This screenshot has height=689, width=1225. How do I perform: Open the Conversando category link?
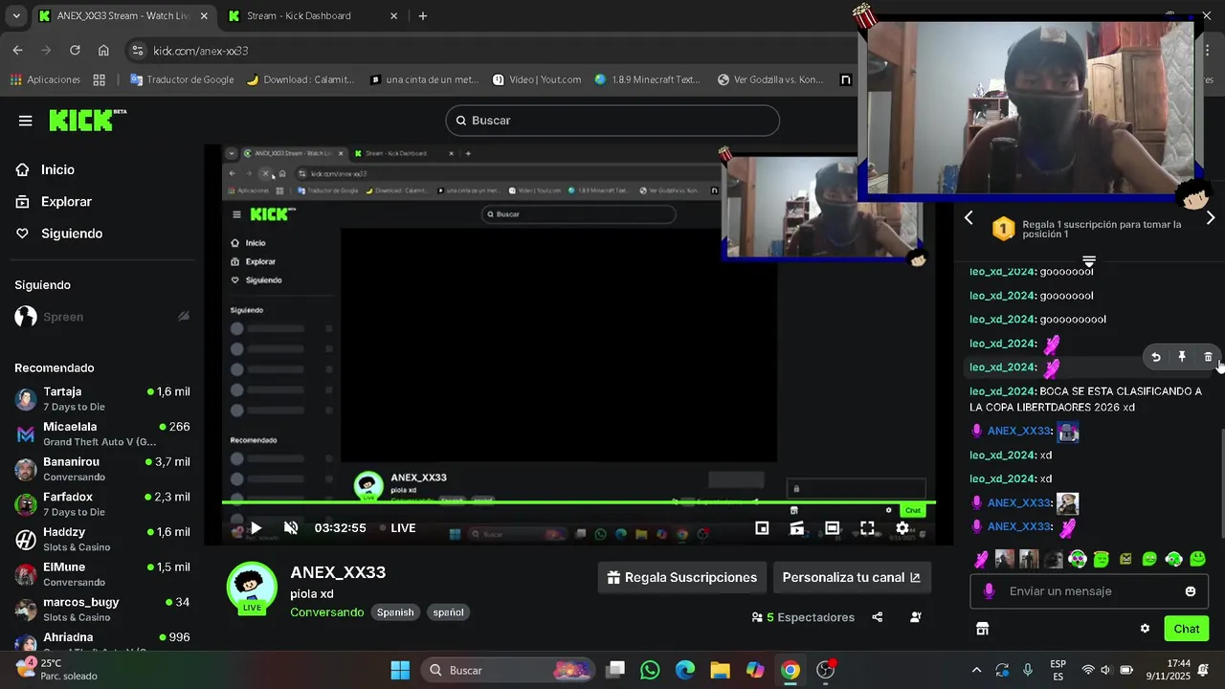pos(327,612)
